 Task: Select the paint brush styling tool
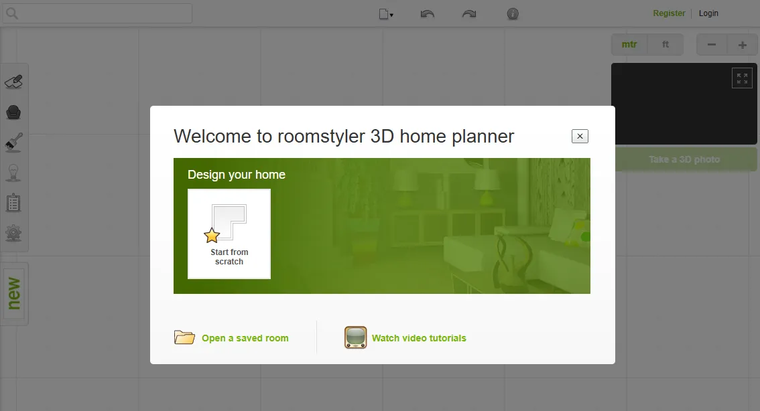15,143
